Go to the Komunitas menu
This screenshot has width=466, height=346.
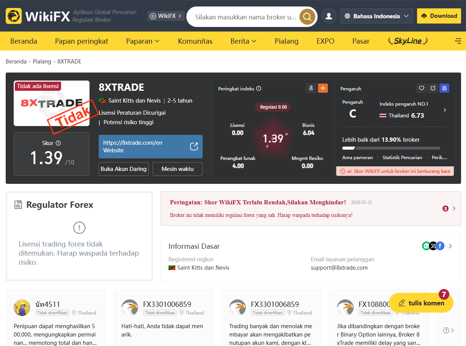point(195,41)
